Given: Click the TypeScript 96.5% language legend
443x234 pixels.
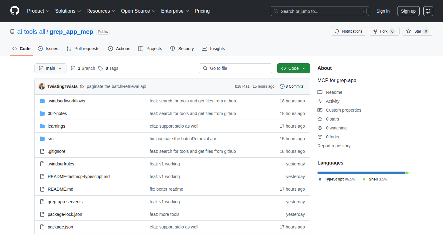Looking at the screenshot, I should click(x=337, y=179).
